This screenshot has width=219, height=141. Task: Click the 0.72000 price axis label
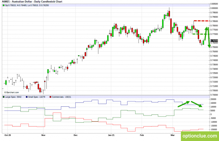coord(214,78)
